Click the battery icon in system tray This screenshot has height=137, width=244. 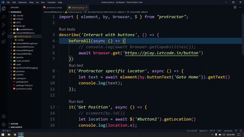pyautogui.click(x=220, y=134)
